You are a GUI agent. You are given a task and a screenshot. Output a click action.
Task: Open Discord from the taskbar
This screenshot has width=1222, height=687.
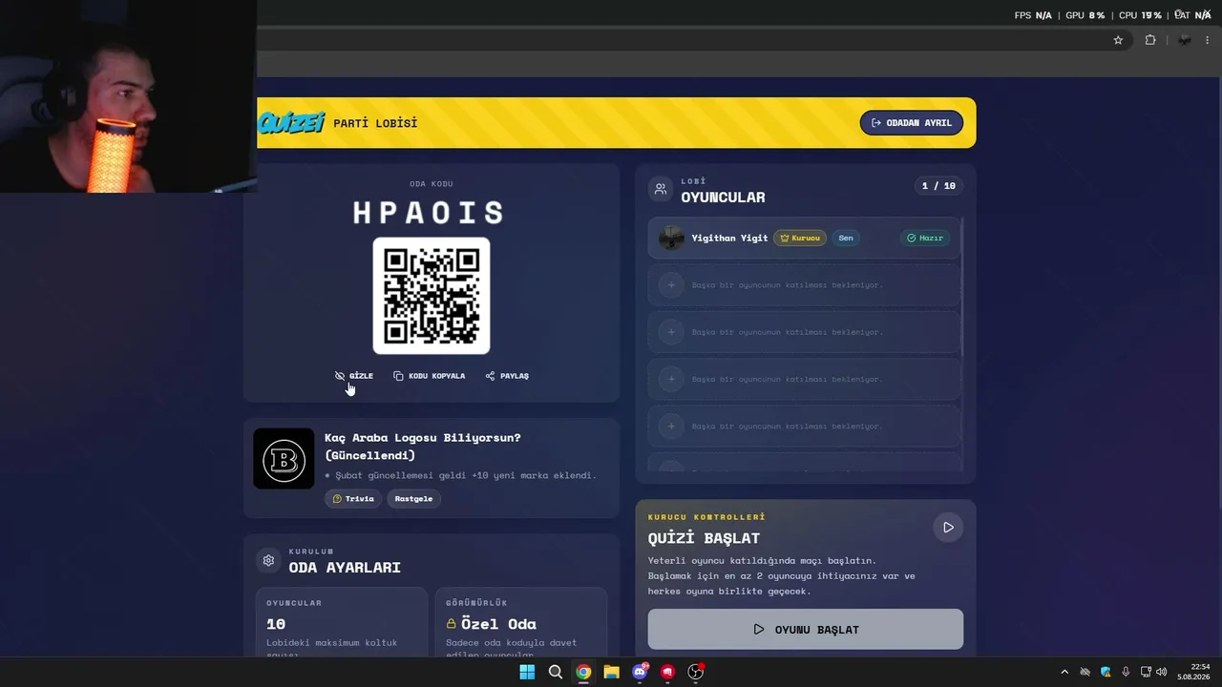640,672
